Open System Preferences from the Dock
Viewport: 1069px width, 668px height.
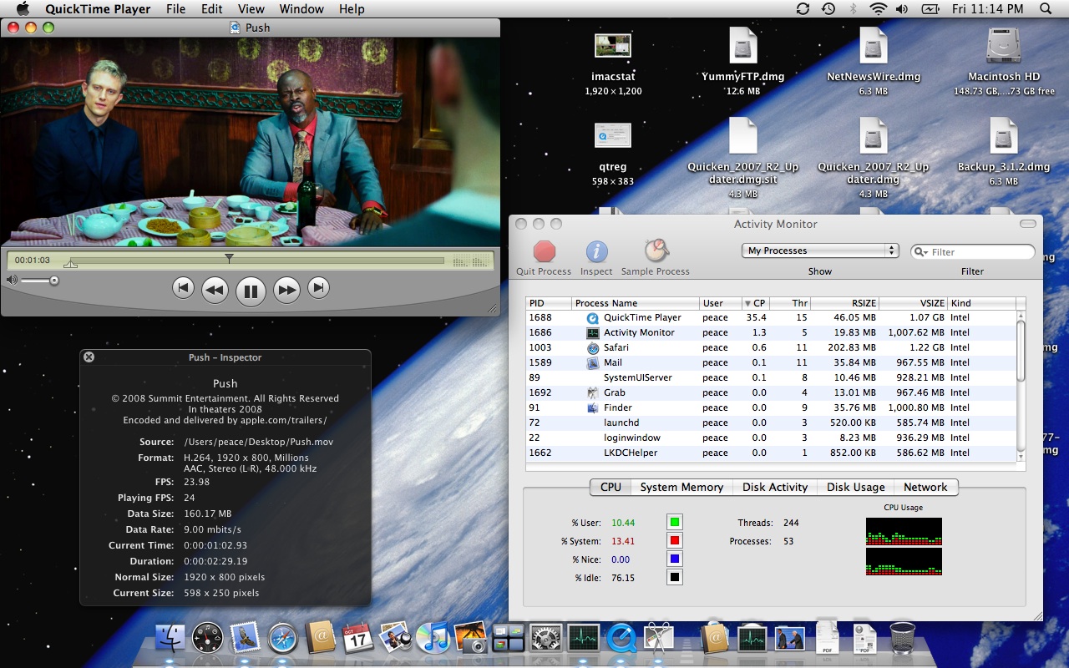[546, 639]
